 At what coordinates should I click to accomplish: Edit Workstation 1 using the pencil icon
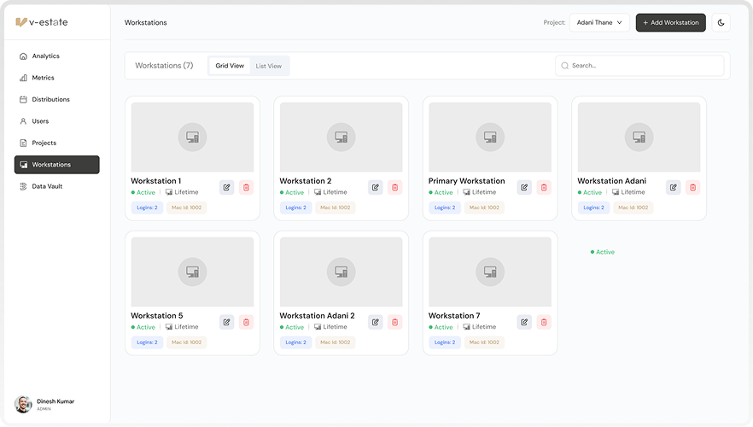coord(227,187)
